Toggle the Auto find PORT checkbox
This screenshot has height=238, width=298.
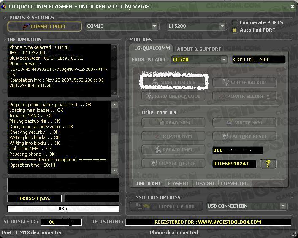[235, 30]
